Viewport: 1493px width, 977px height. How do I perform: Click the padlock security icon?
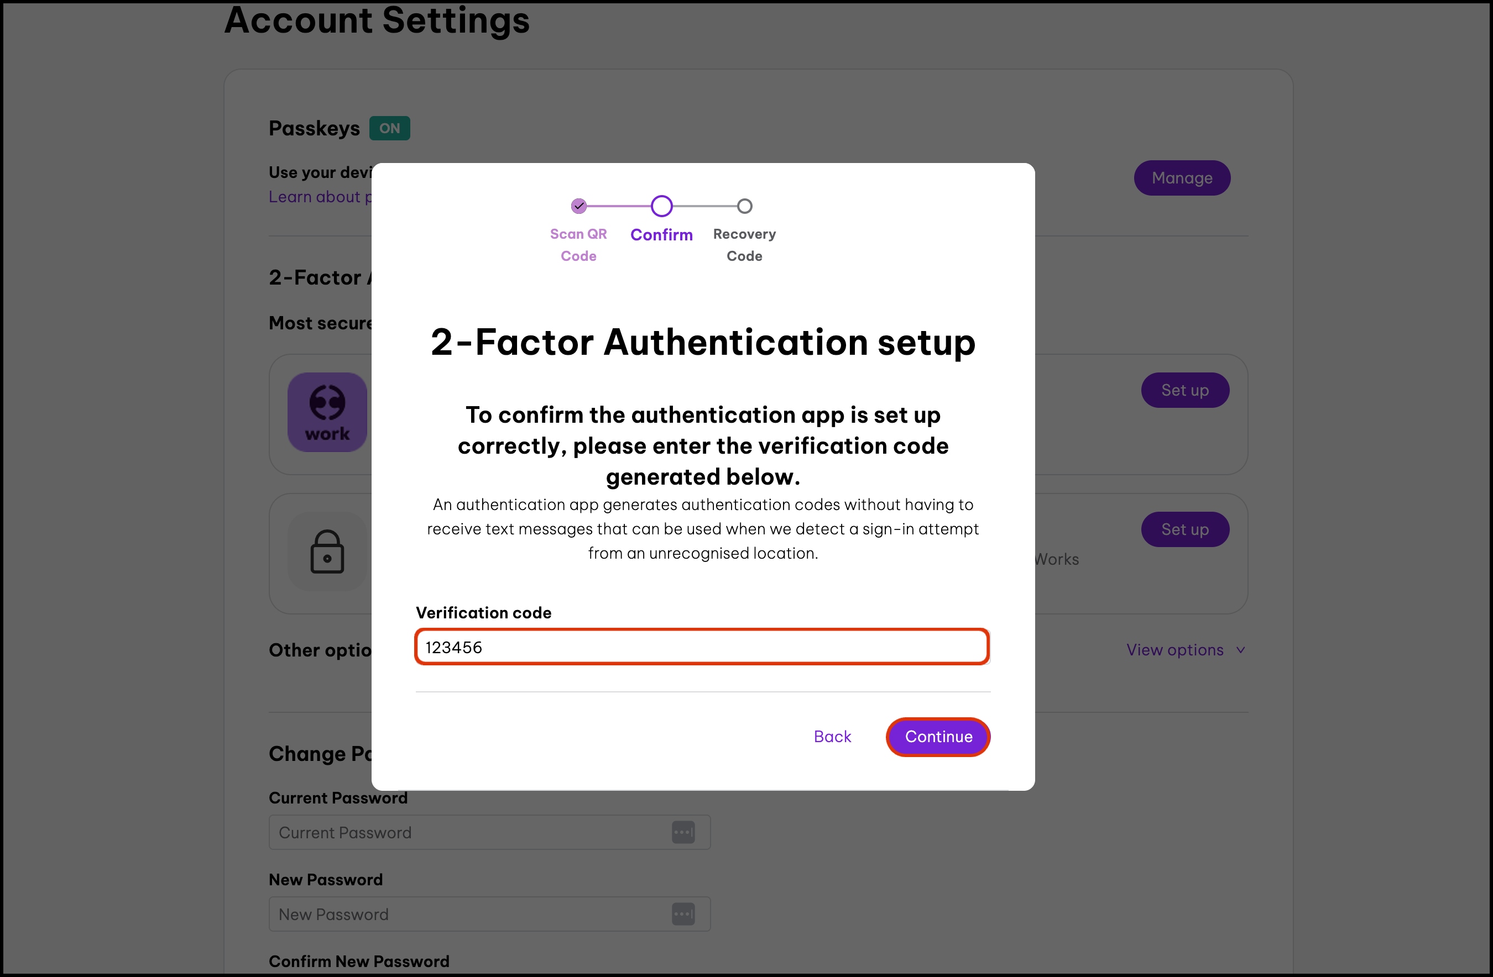[x=327, y=552]
